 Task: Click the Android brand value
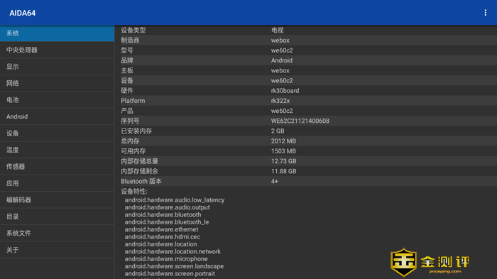click(x=282, y=60)
